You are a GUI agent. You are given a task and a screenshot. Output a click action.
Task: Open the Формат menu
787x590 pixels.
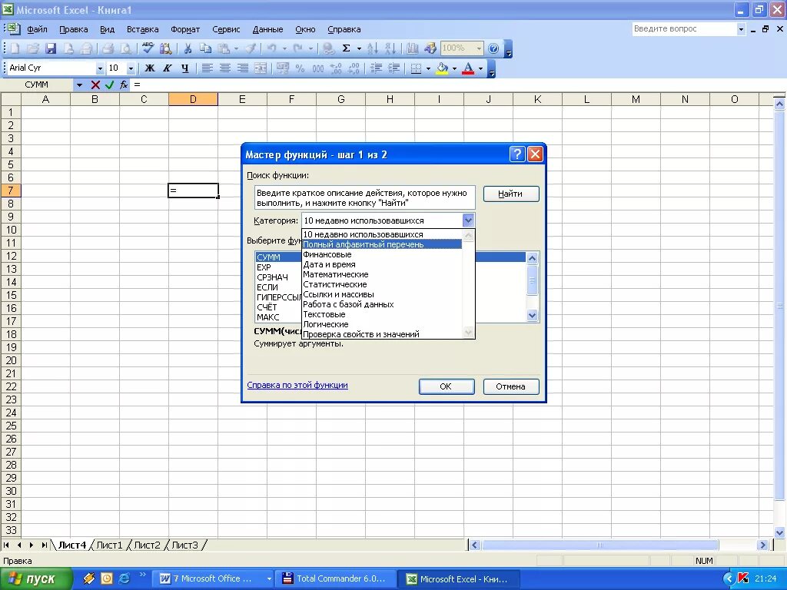coord(185,29)
